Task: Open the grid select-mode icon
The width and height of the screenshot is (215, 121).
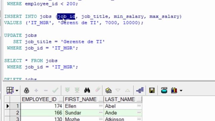Action: (10, 90)
